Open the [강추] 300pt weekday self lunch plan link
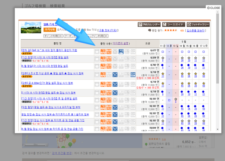The image size is (225, 161). click(x=47, y=83)
